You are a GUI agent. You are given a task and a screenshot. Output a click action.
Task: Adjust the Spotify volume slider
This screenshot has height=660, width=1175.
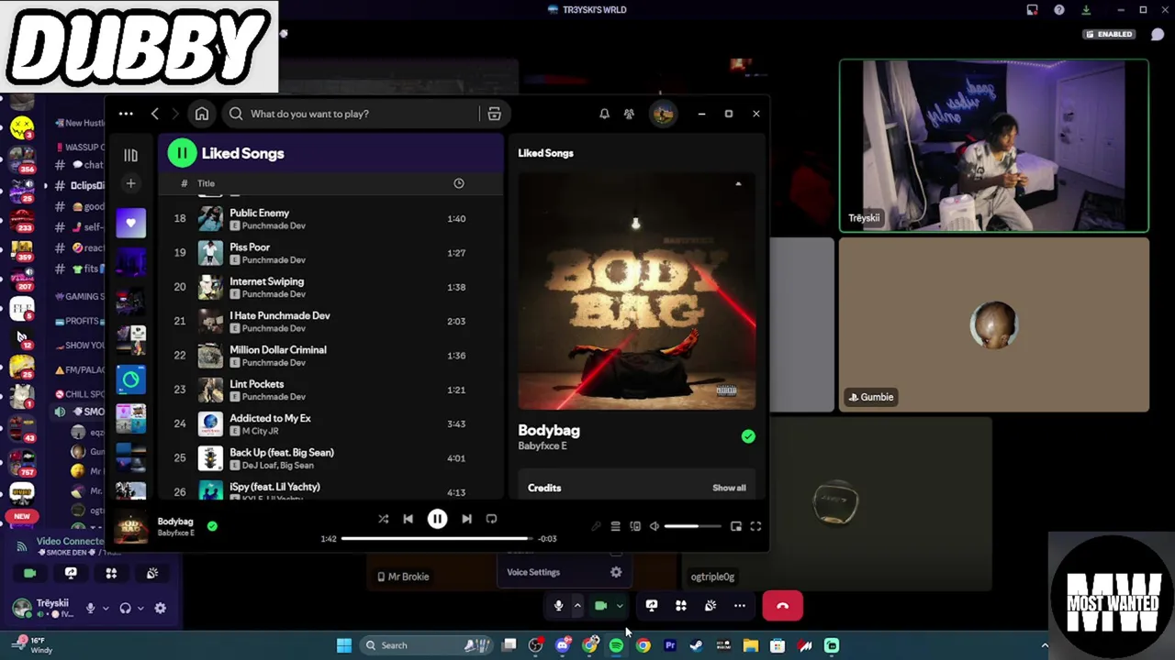pyautogui.click(x=693, y=526)
